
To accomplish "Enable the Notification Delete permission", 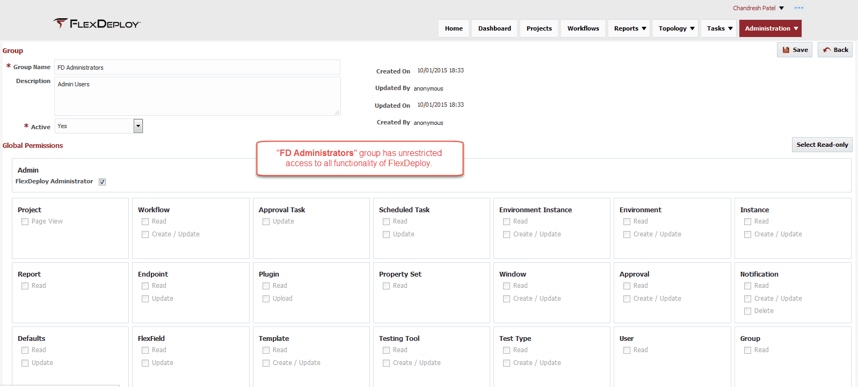I will [747, 311].
